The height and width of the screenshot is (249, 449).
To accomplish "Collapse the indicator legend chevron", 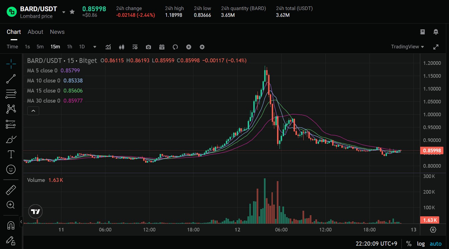I will tap(33, 111).
